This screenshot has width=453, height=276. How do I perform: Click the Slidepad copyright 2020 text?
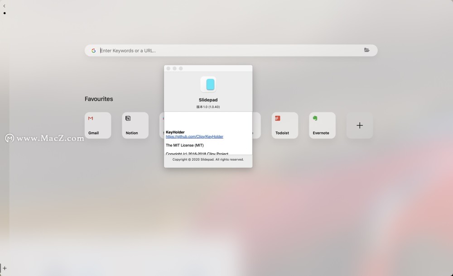click(208, 159)
